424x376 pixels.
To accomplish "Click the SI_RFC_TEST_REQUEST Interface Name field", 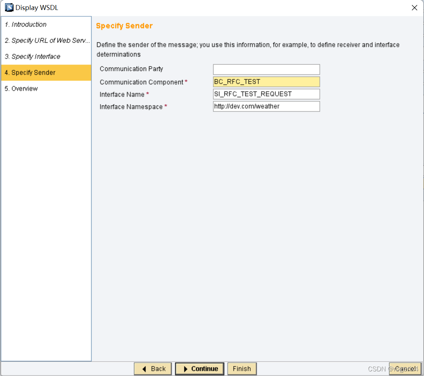I will pos(266,94).
